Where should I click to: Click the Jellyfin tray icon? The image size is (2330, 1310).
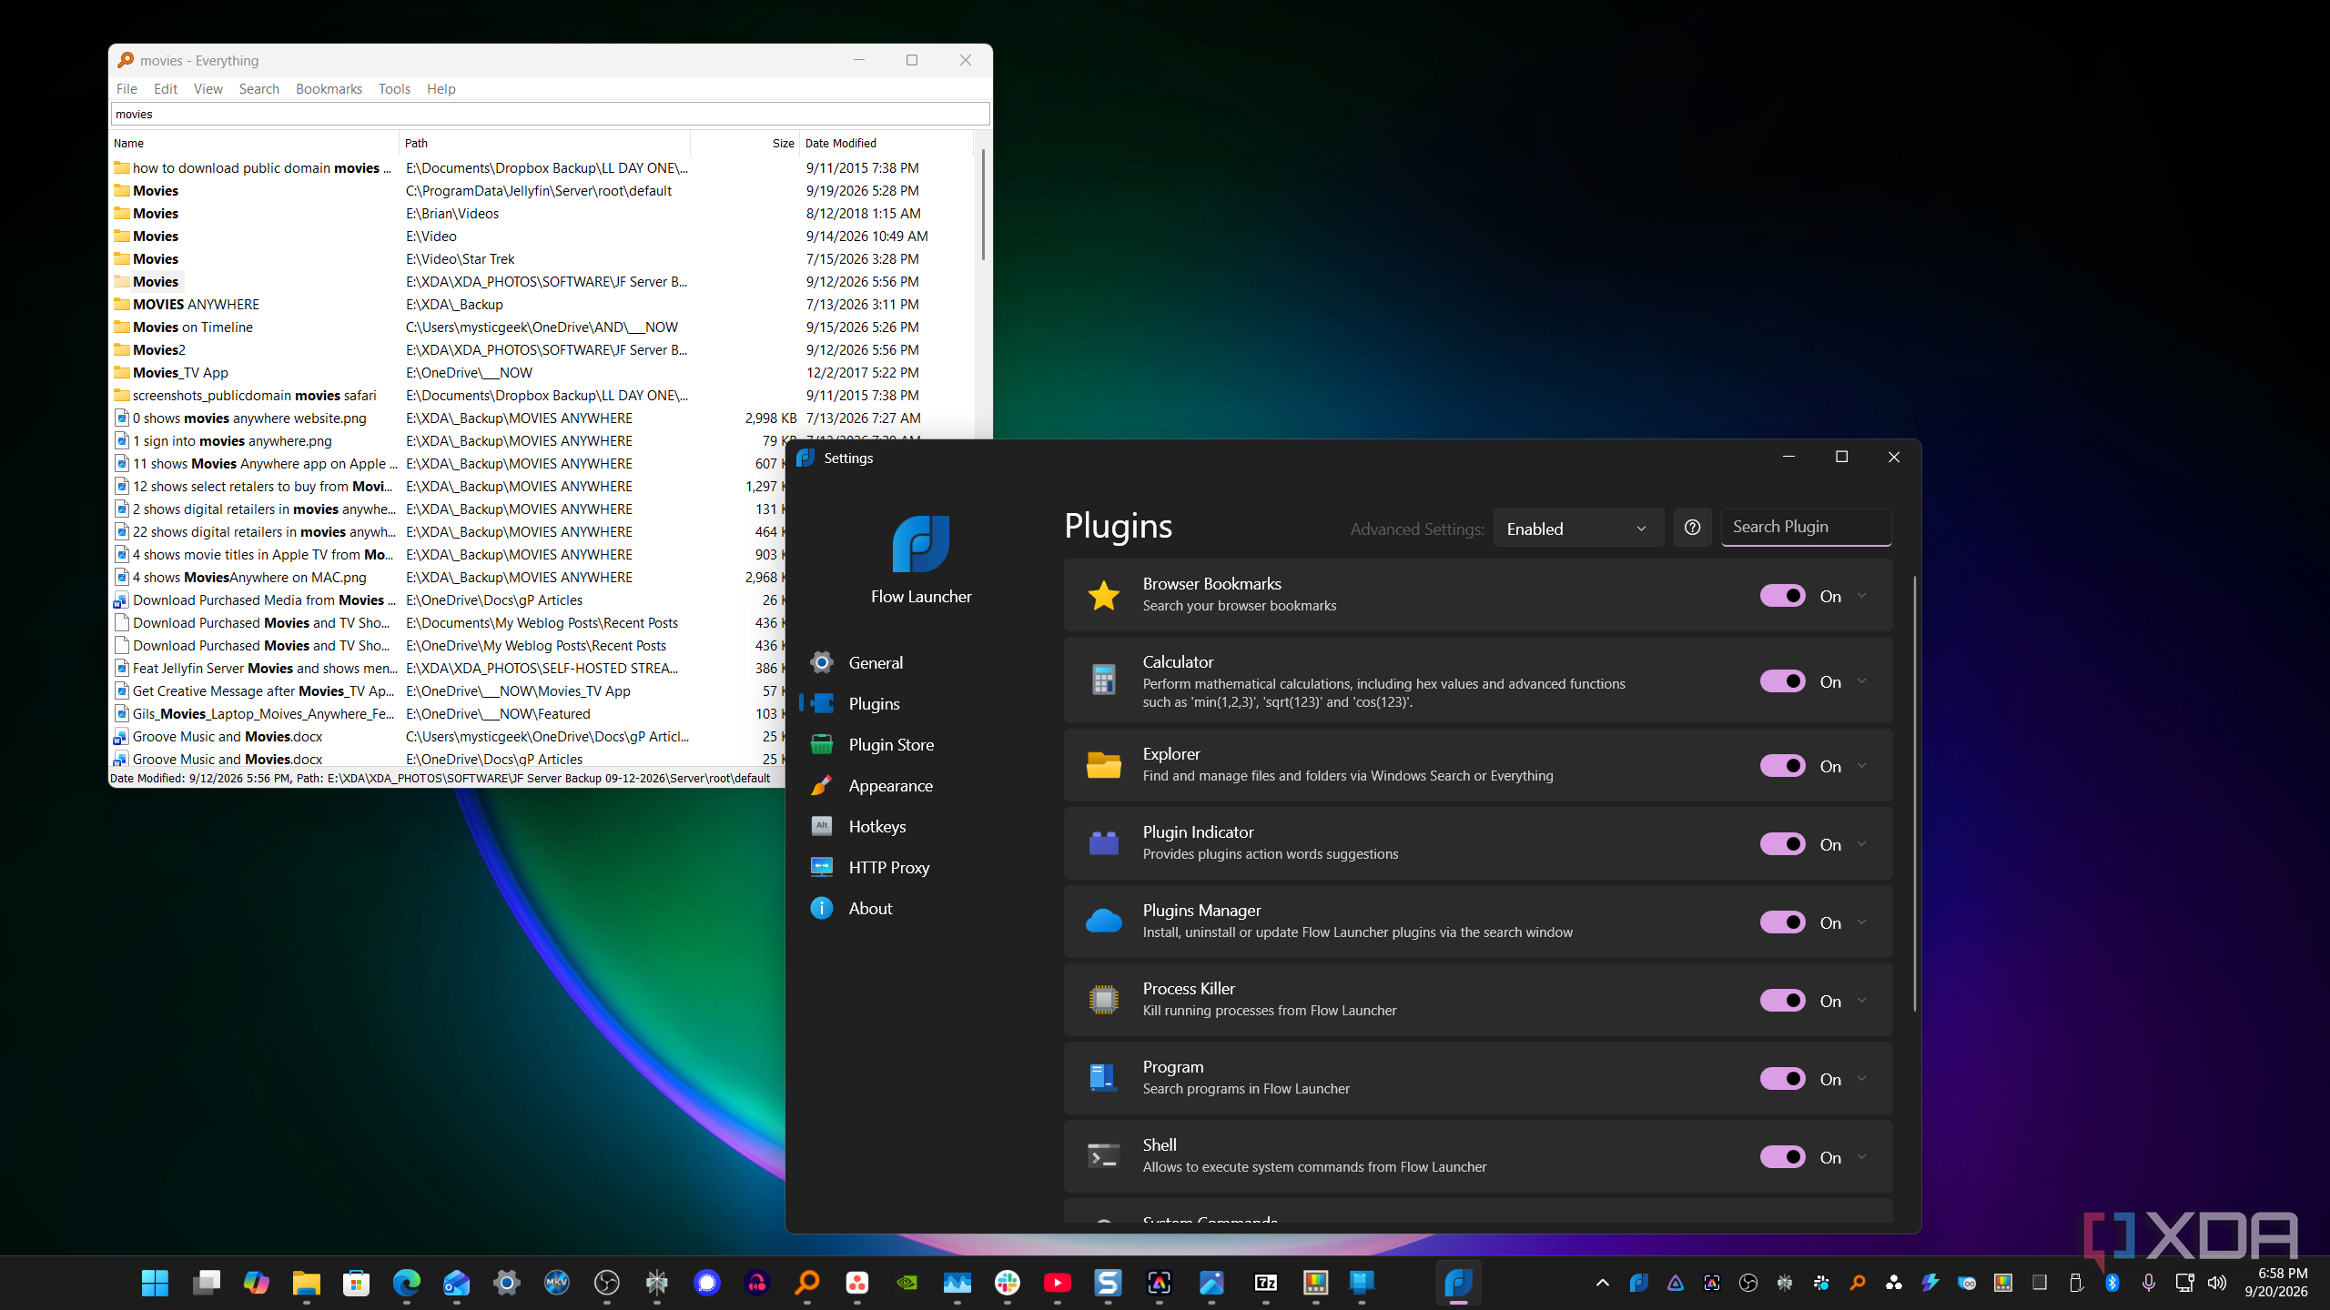(x=1676, y=1283)
